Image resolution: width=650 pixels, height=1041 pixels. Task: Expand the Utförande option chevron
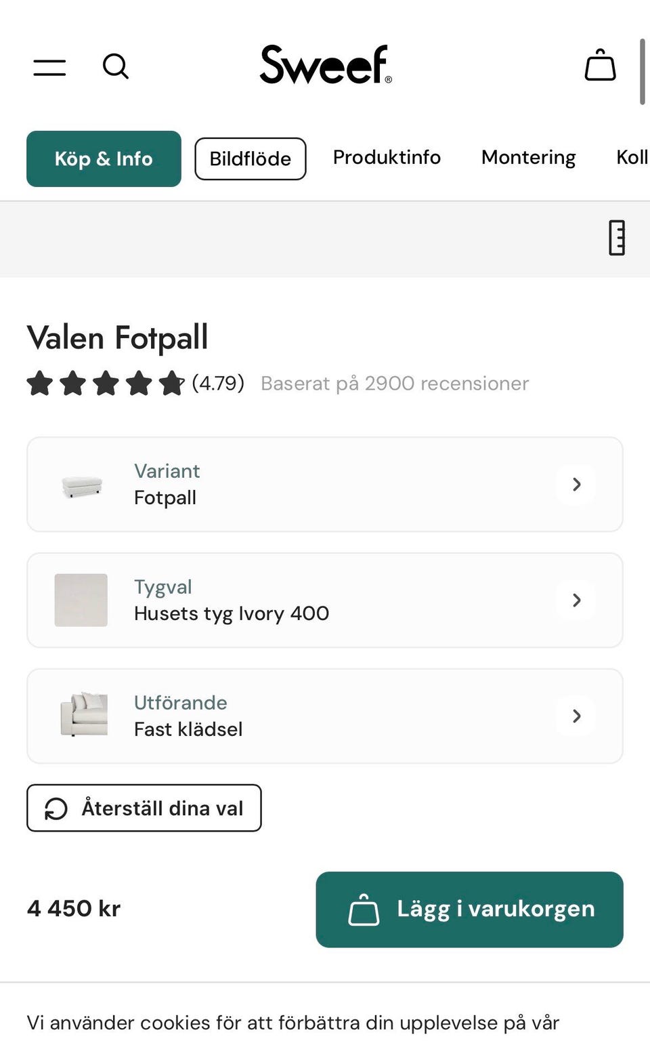point(576,716)
